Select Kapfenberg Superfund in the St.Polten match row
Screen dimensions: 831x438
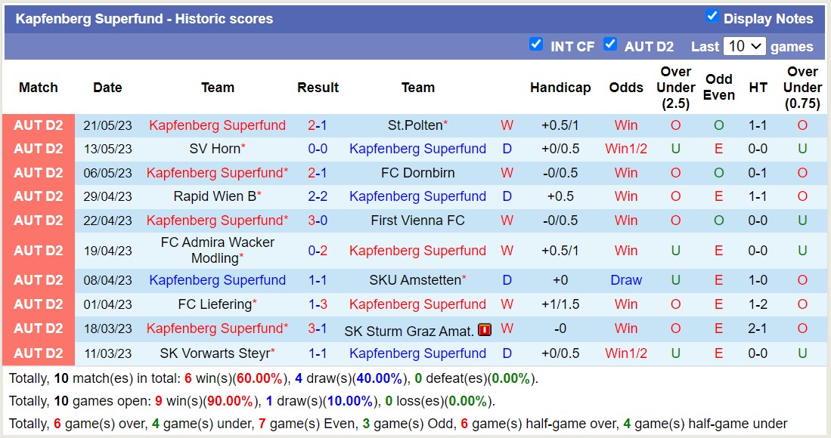click(217, 125)
